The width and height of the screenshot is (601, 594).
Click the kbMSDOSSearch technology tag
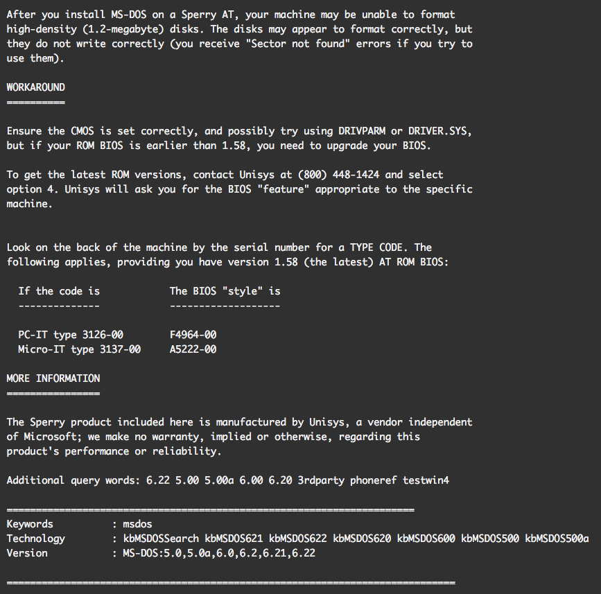tap(161, 539)
